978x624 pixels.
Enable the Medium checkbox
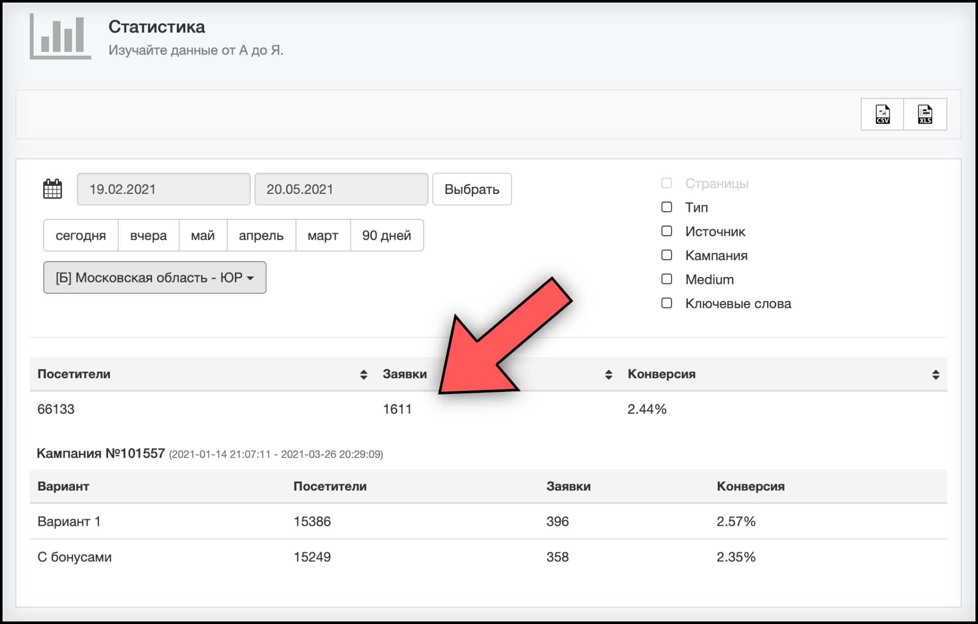(x=666, y=279)
